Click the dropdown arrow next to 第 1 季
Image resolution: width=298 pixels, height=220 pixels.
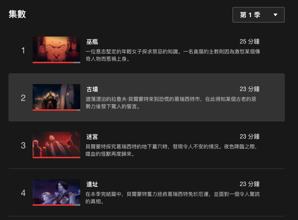pos(275,15)
